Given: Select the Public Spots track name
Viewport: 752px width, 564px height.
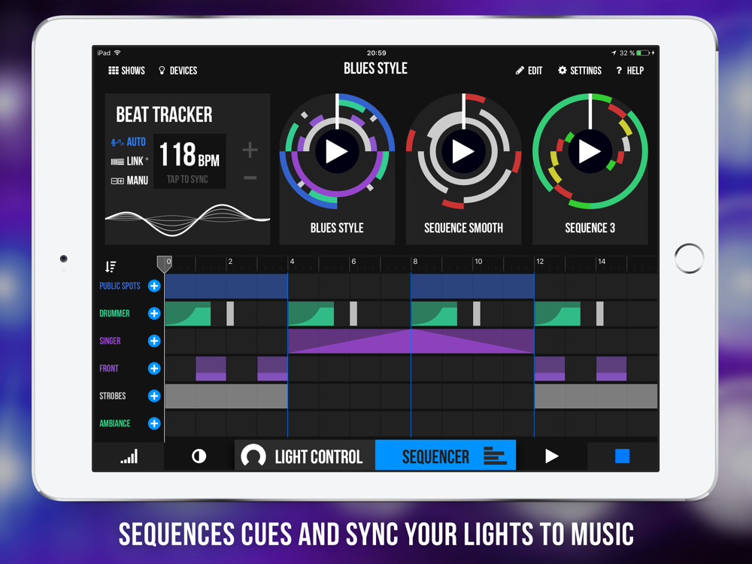Looking at the screenshot, I should 120,286.
